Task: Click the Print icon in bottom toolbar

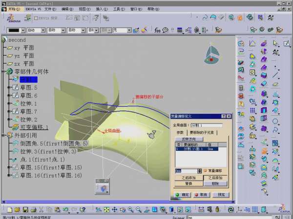Action: click(x=33, y=210)
